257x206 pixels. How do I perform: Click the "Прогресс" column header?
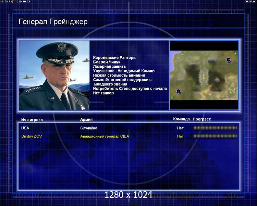(x=202, y=119)
